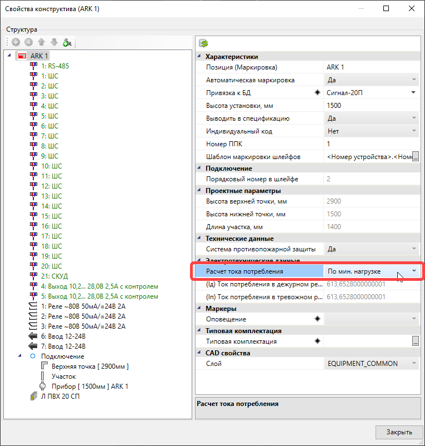
Task: Click the refresh properties database icon
Action: pos(203,43)
